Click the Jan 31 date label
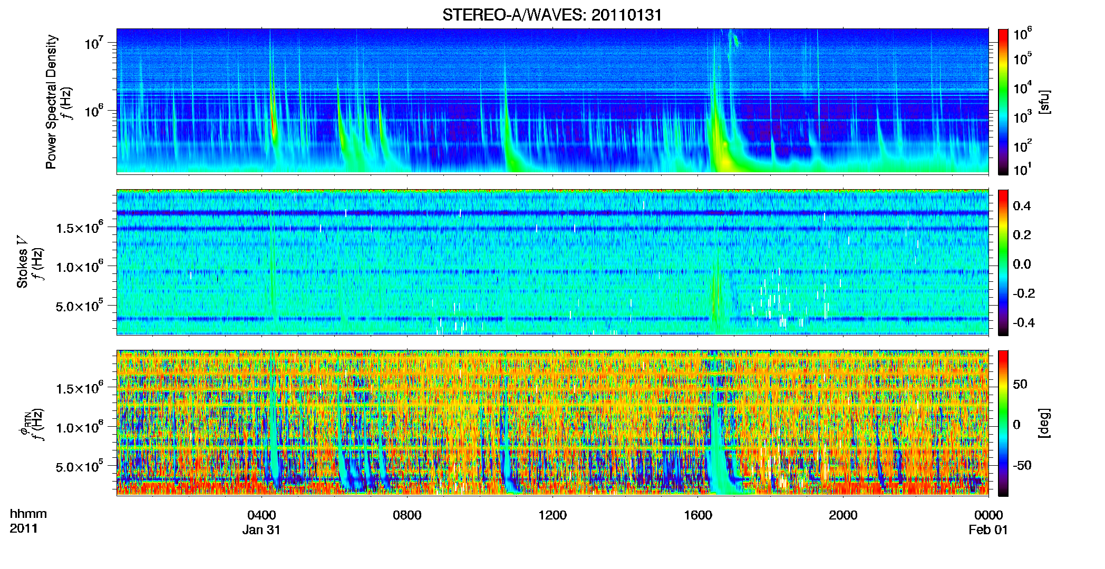 261,529
